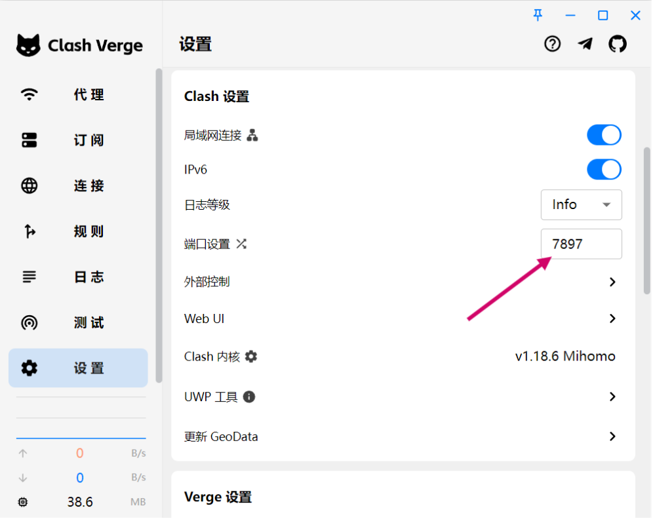Open the Telegram channel icon

coord(586,44)
